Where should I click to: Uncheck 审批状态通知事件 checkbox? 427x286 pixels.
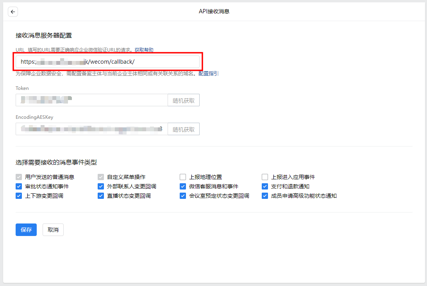coord(19,186)
